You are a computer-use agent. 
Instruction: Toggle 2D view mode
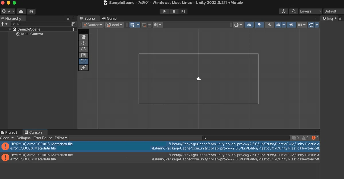(249, 25)
